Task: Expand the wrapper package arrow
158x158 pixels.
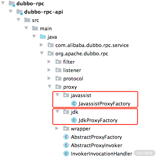Action: point(57,129)
